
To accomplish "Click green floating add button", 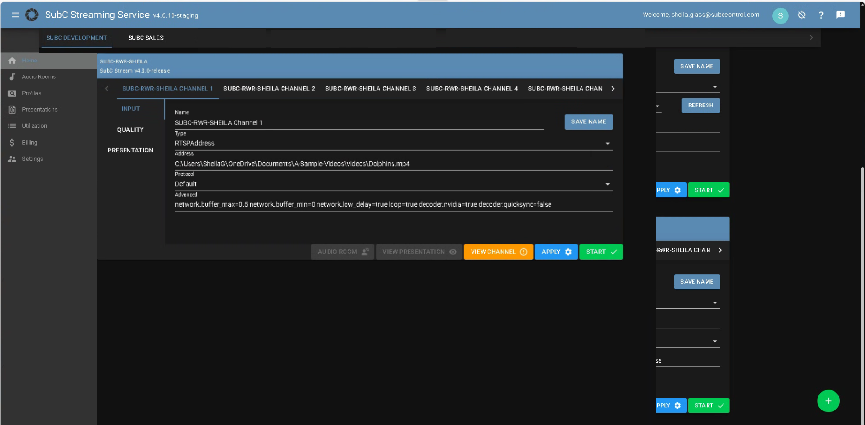I will [x=828, y=401].
